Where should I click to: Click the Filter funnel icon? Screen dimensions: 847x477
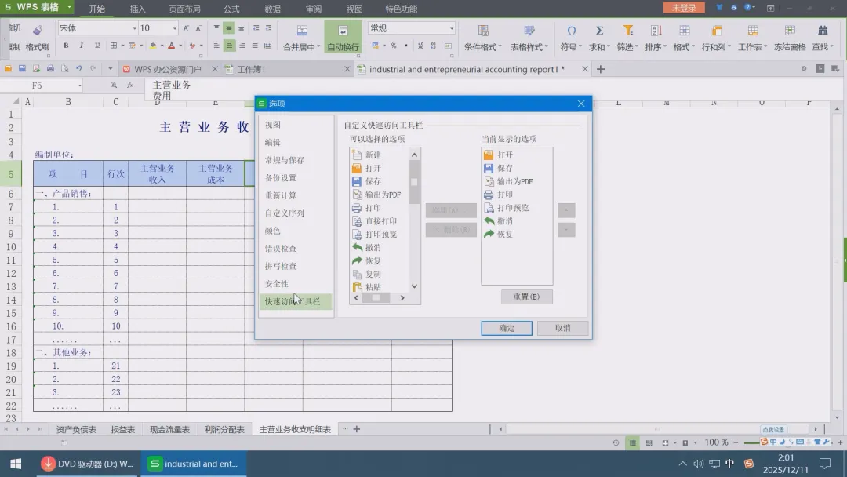click(x=627, y=31)
